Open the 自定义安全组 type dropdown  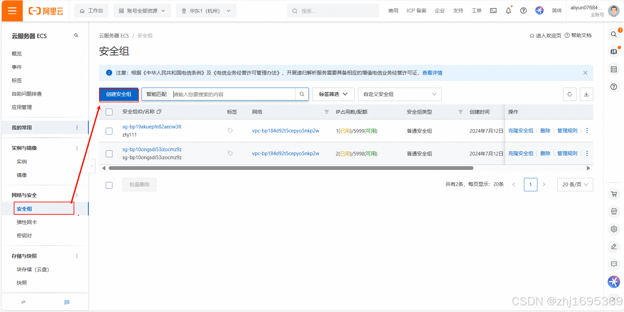(x=399, y=94)
